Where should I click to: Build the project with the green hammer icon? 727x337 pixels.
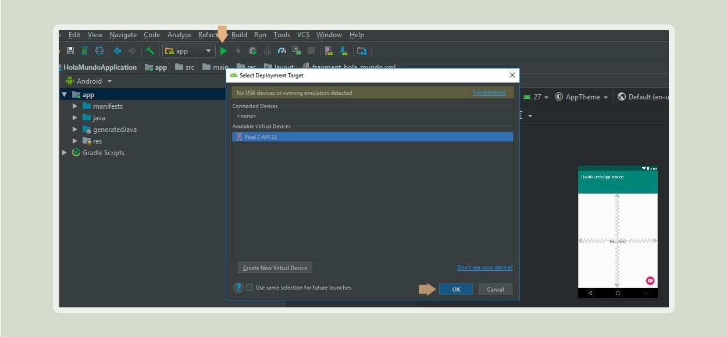point(150,51)
